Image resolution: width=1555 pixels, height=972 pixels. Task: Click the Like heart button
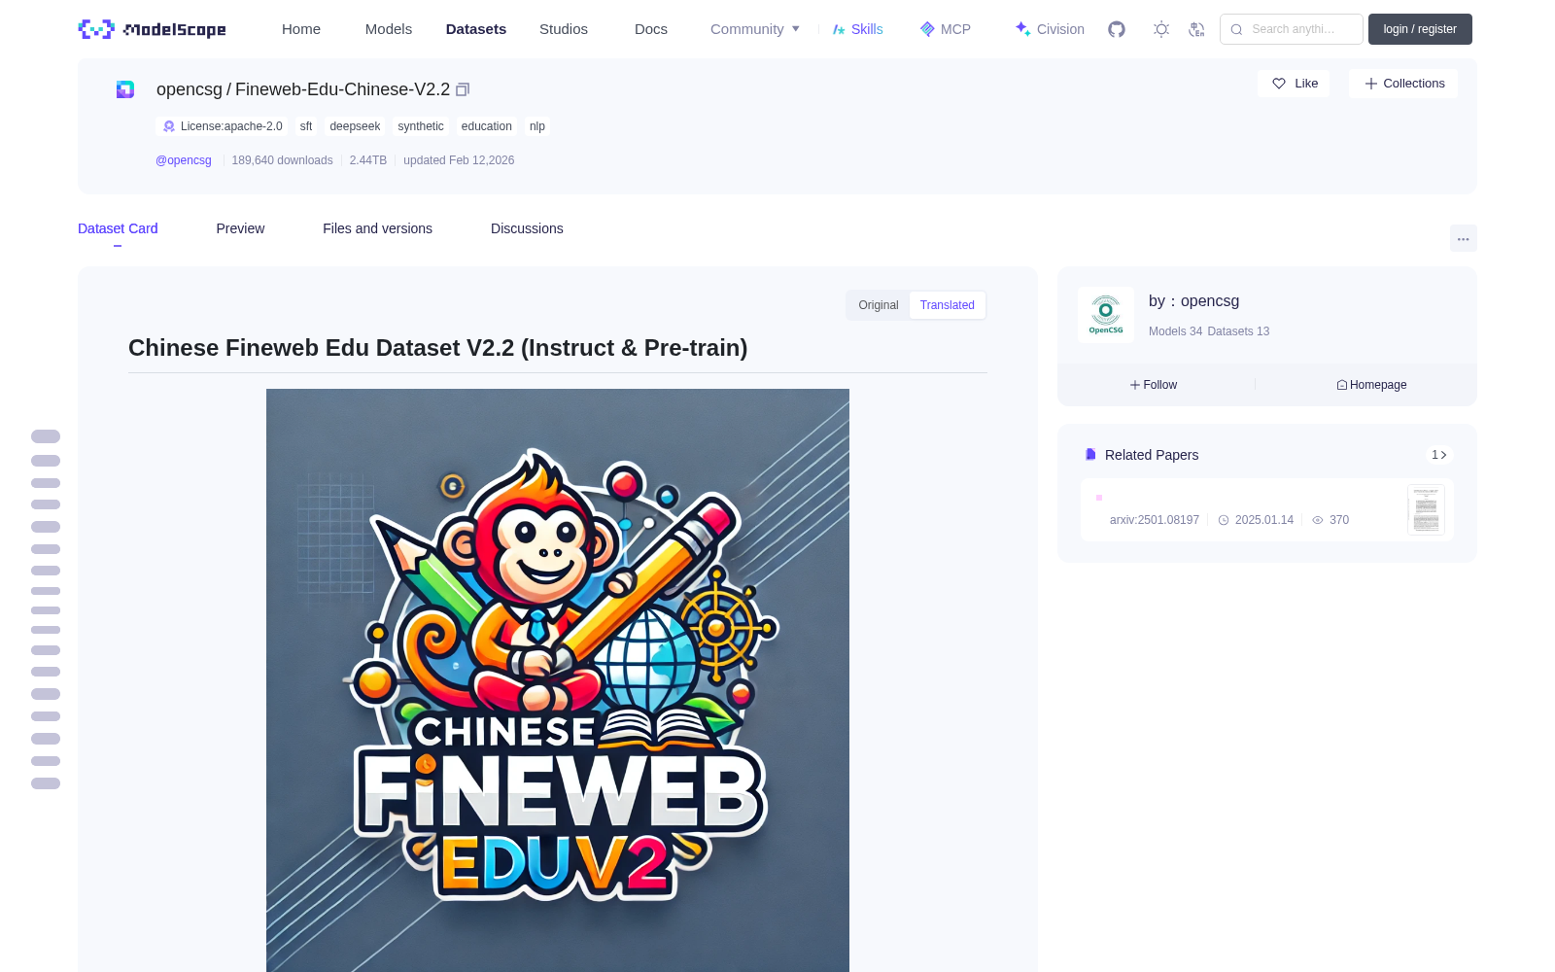click(x=1294, y=84)
